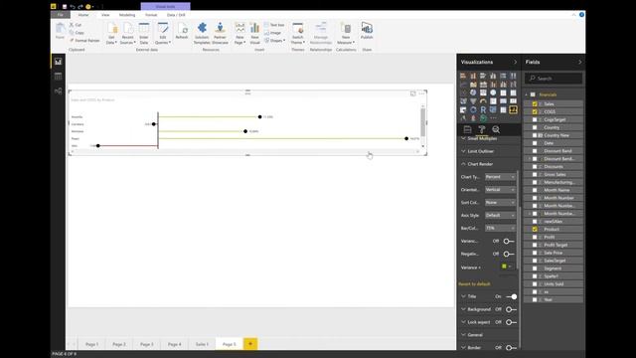Click the Publish icon in the ribbon
This screenshot has height=358, width=636.
click(x=367, y=31)
